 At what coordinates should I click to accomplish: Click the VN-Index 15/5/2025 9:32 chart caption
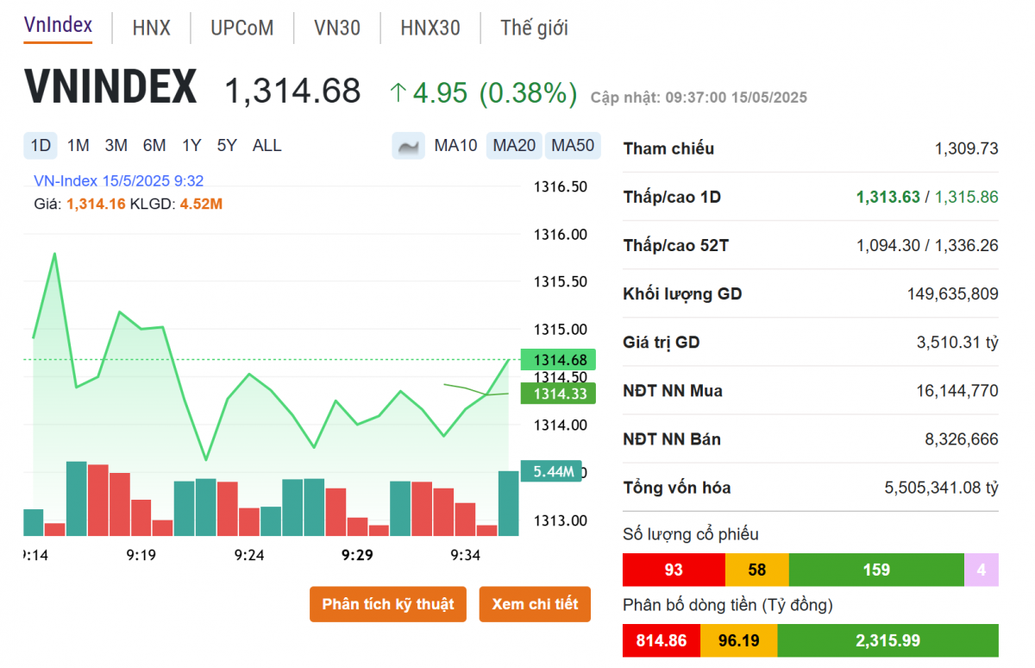click(x=119, y=181)
